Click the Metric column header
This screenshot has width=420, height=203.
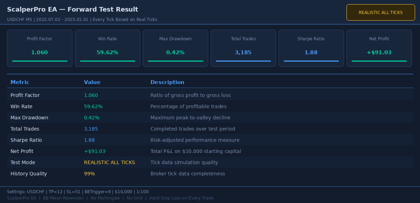[20, 82]
